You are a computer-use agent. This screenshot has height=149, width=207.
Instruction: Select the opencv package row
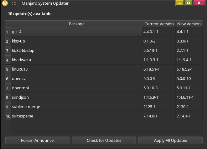[77, 79]
